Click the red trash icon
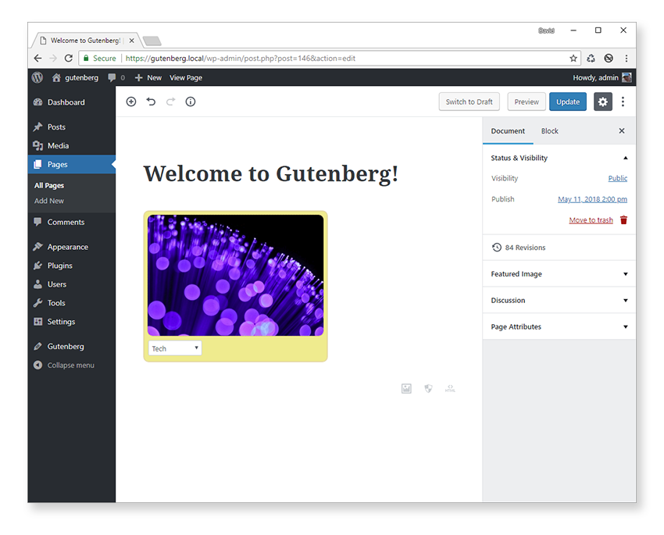664x535 pixels. [x=624, y=219]
